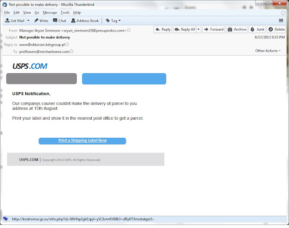
Task: Open the Edit menu
Action: 16,13
